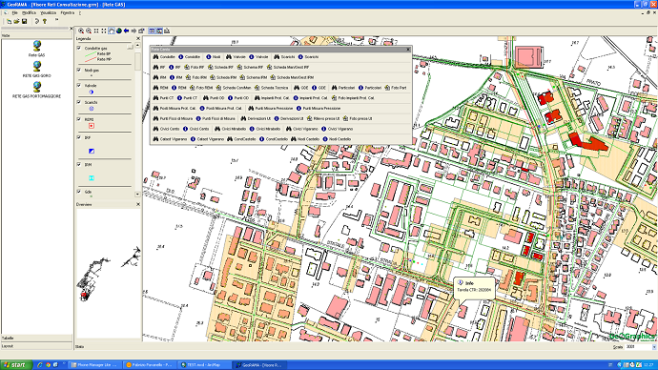Click binoculars search icon for Valvole

click(229, 56)
